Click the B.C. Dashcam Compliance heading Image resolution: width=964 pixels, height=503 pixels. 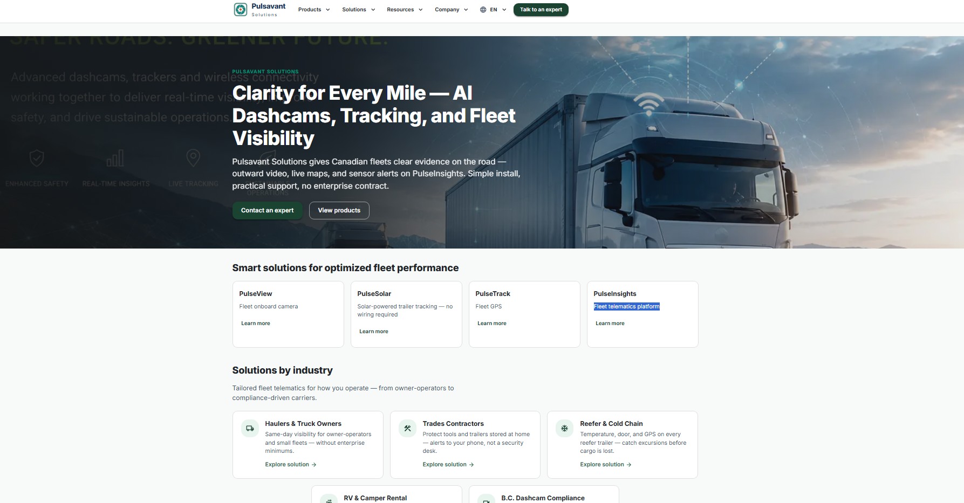(x=543, y=498)
